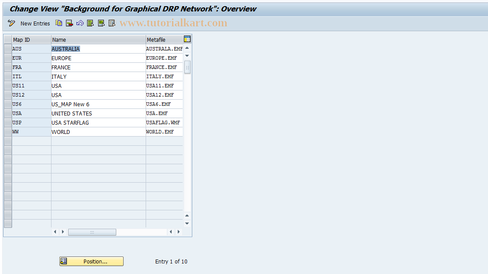Click the New Entries button

pos(35,23)
